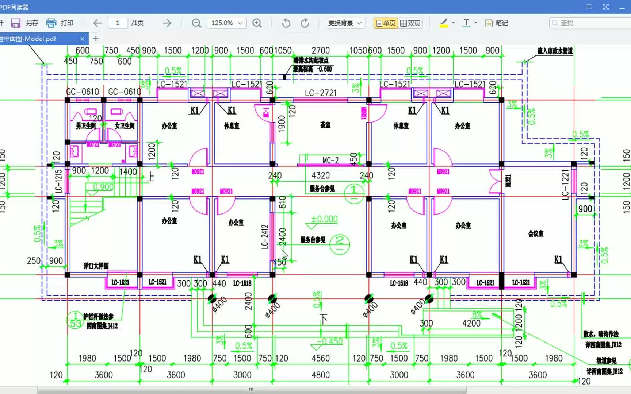
Task: Click the Save As (另存) floppy icon
Action: [16, 23]
